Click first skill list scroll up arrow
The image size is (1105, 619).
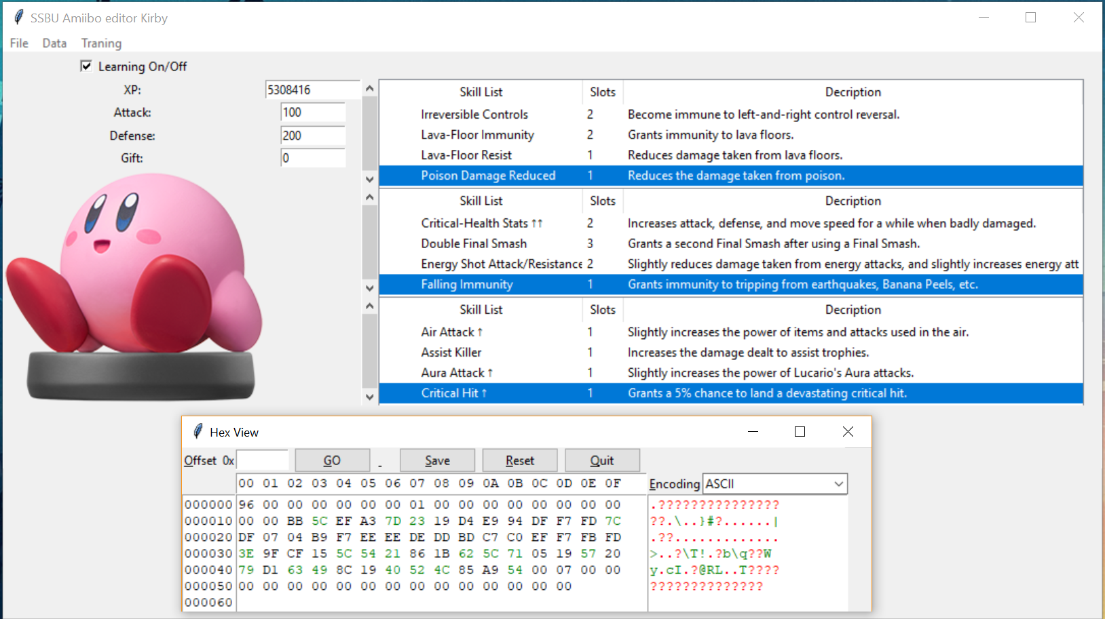[369, 88]
